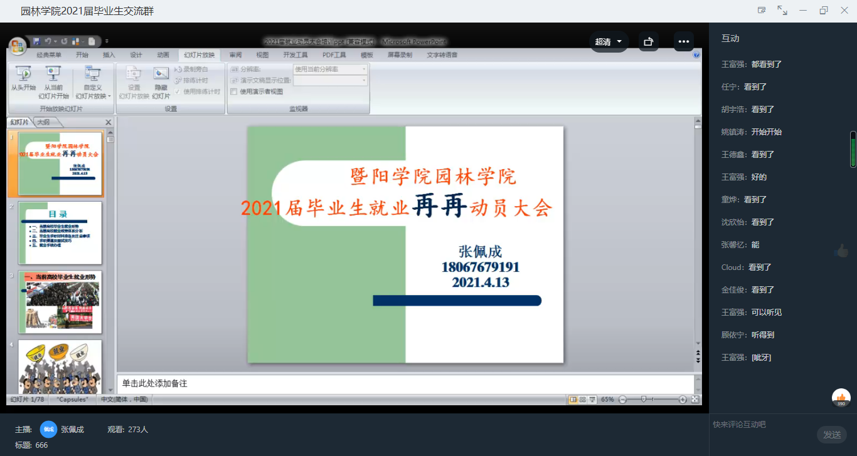
Task: Open the three-dots more options menu
Action: click(683, 41)
